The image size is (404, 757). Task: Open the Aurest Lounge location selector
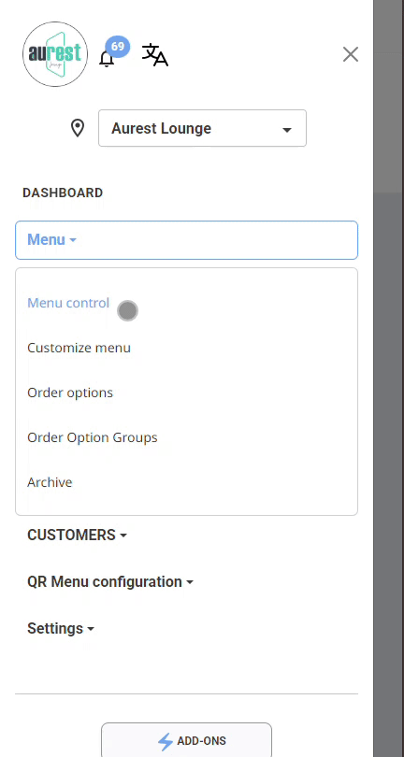(202, 128)
